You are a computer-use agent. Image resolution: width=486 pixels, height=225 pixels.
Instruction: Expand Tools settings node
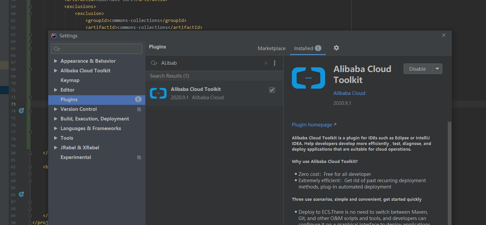click(x=56, y=138)
